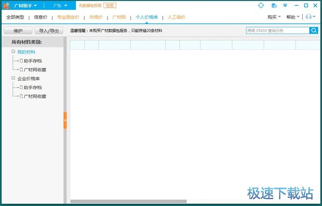This screenshot has width=322, height=206.
Task: Click the 检测 button
Action: point(110,6)
